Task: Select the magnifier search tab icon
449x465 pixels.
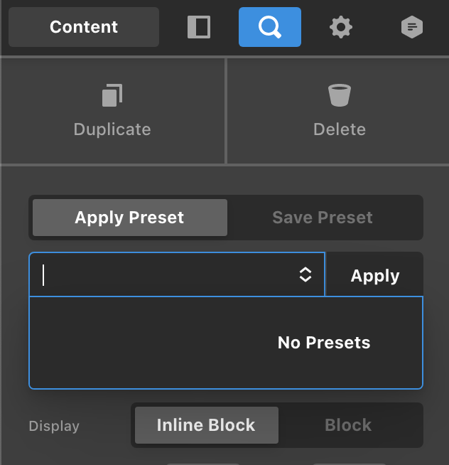Action: tap(270, 28)
